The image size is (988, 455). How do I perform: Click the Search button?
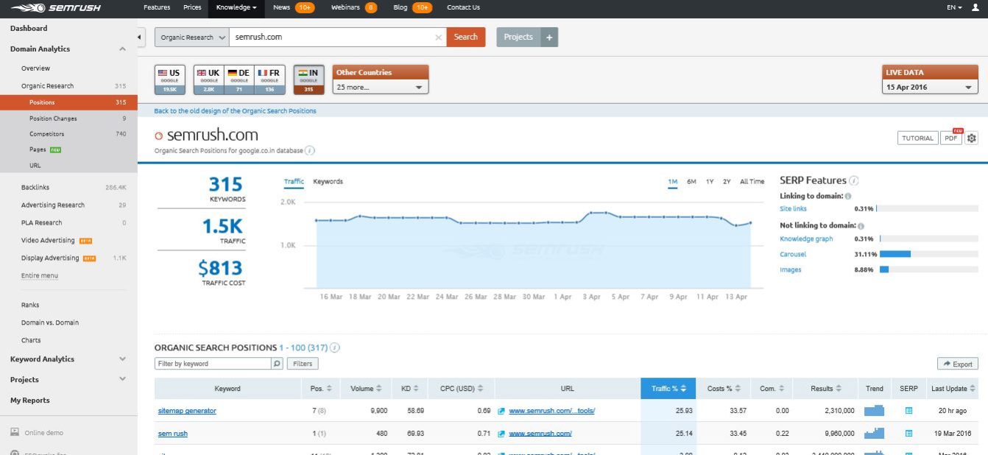(x=465, y=36)
